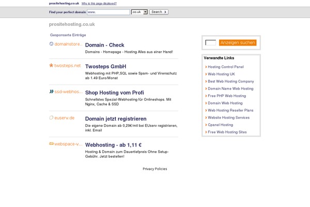Click the euserv.de favicon icon
Viewport: 310px width, 207px height.
click(51, 117)
